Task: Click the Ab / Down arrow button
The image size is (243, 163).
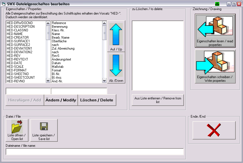Action: (116, 68)
